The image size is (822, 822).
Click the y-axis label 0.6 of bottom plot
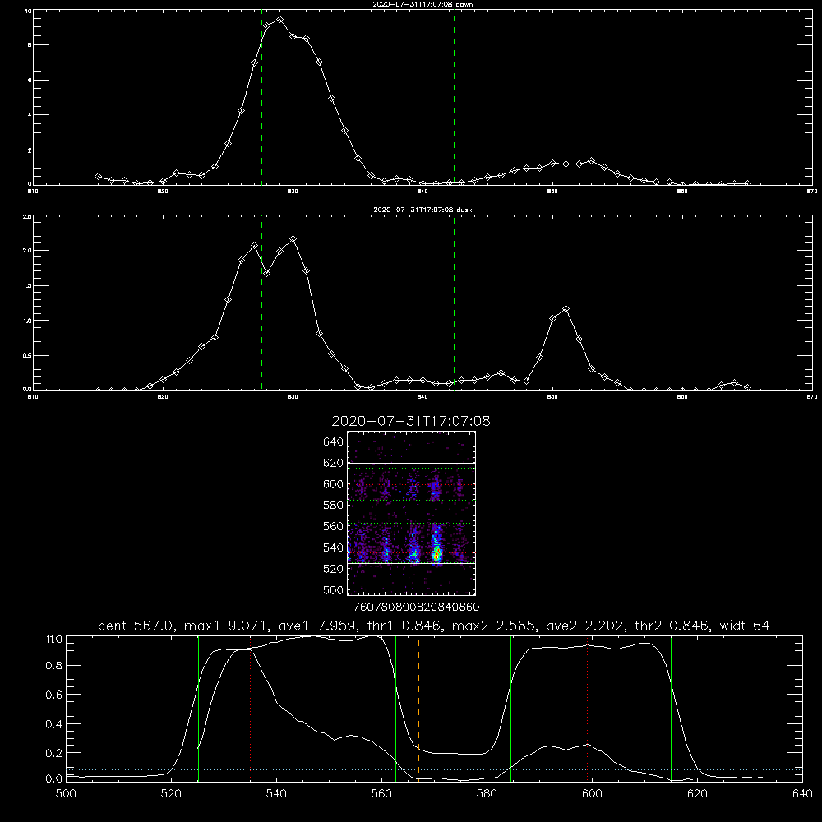click(x=53, y=695)
